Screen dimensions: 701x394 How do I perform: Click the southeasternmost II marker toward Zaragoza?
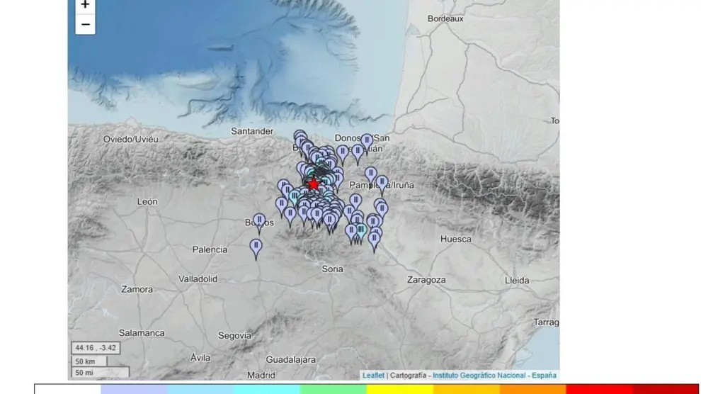click(x=375, y=240)
